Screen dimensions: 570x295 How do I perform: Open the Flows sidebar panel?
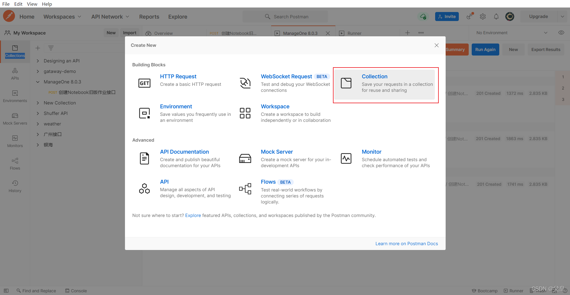15,164
